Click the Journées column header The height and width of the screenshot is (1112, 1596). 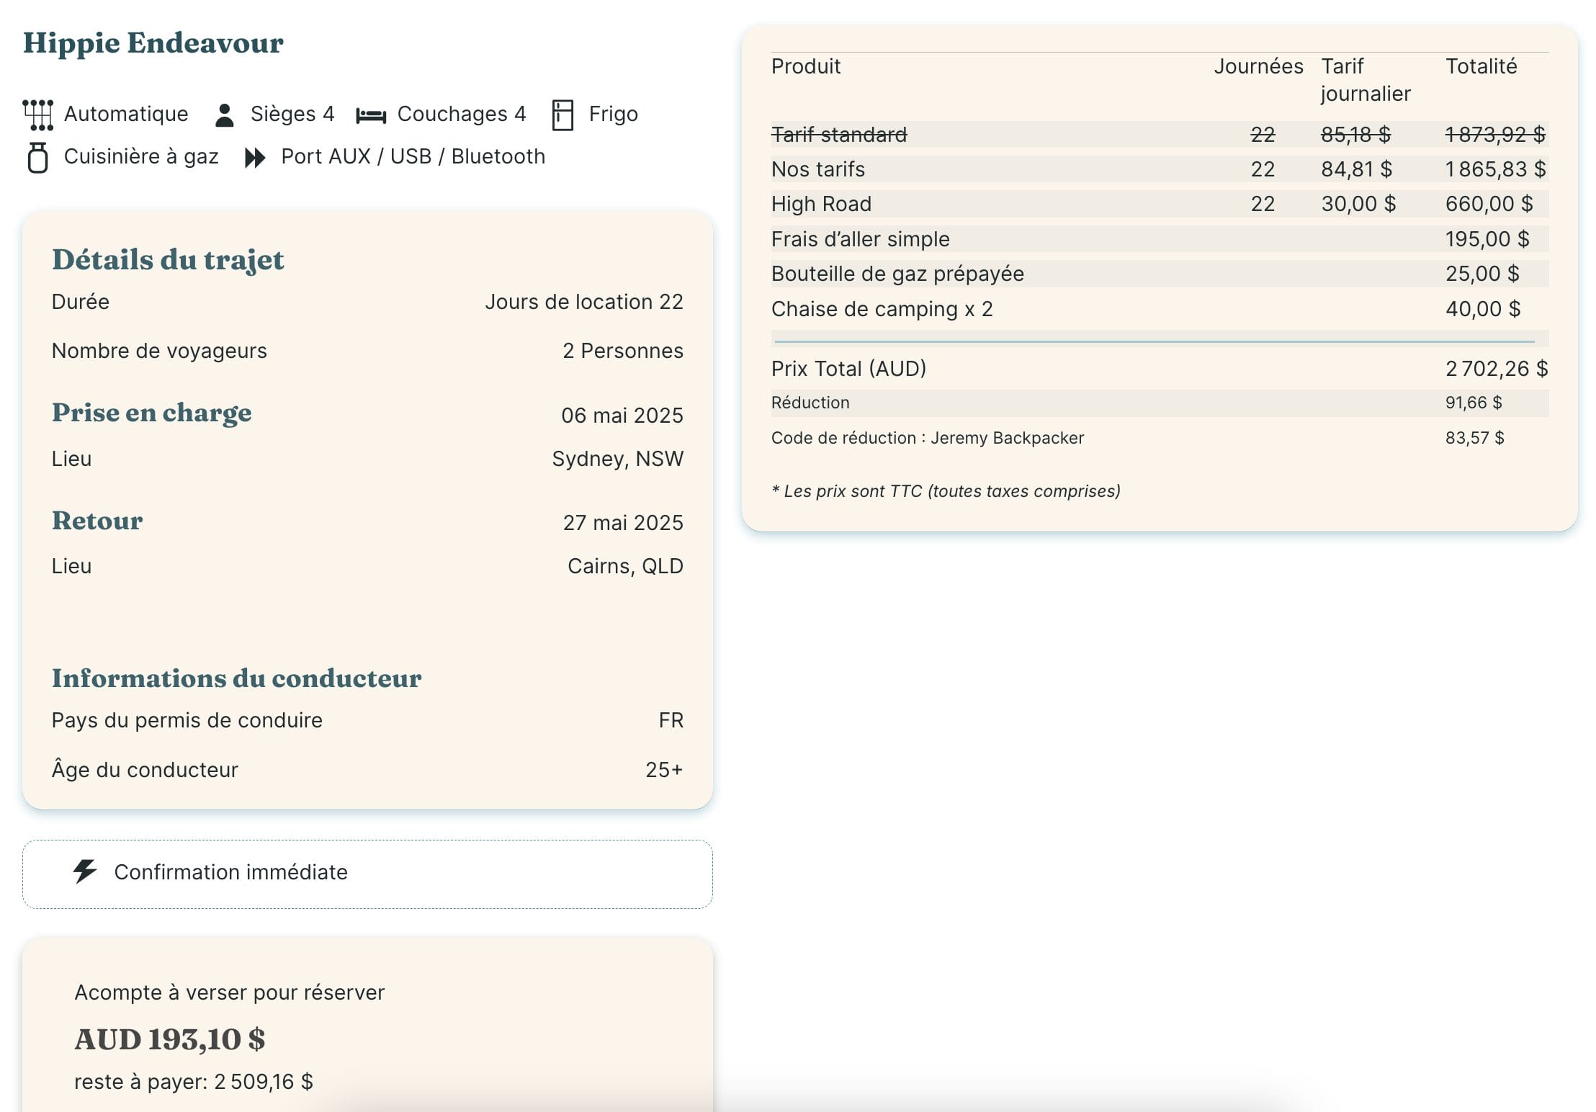pos(1258,66)
